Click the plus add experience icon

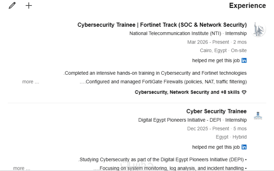click(x=29, y=5)
